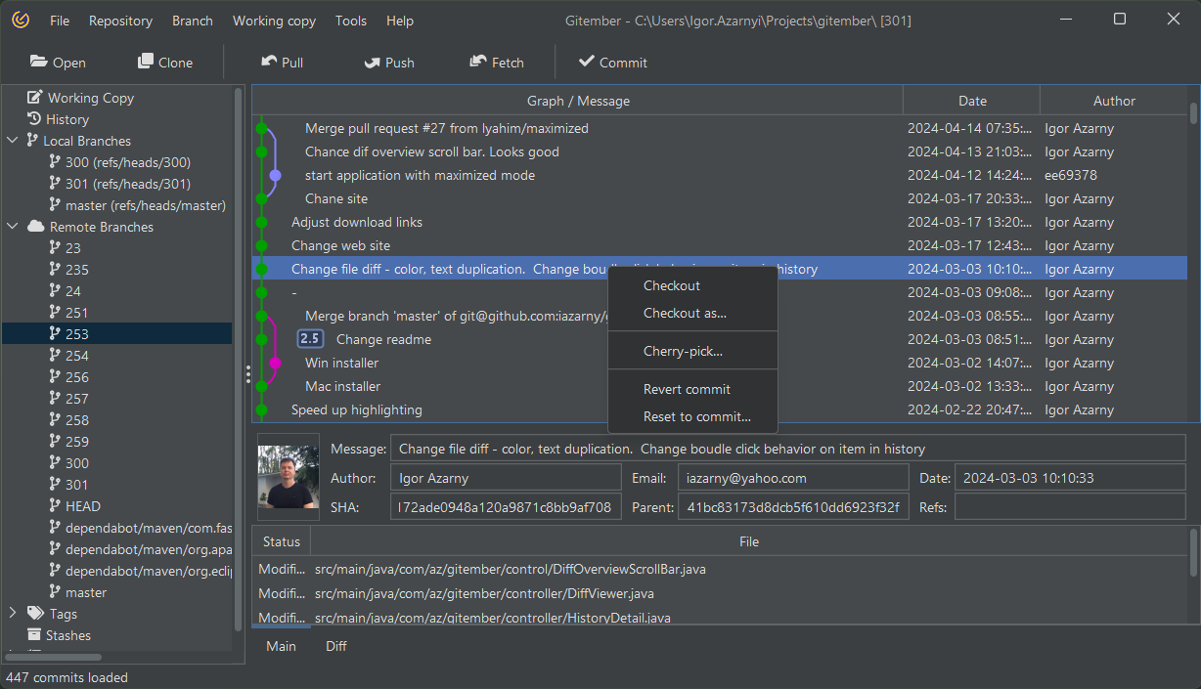Select the Stashes sidebar item
The width and height of the screenshot is (1201, 689).
point(67,635)
